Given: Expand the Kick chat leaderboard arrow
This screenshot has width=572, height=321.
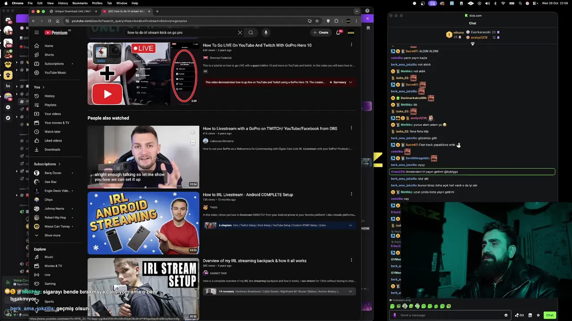Looking at the screenshot, I should 472,44.
